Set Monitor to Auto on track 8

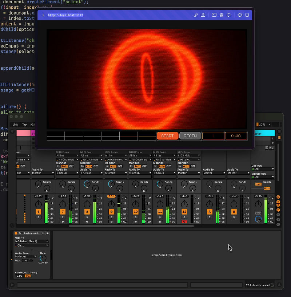coord(88,165)
